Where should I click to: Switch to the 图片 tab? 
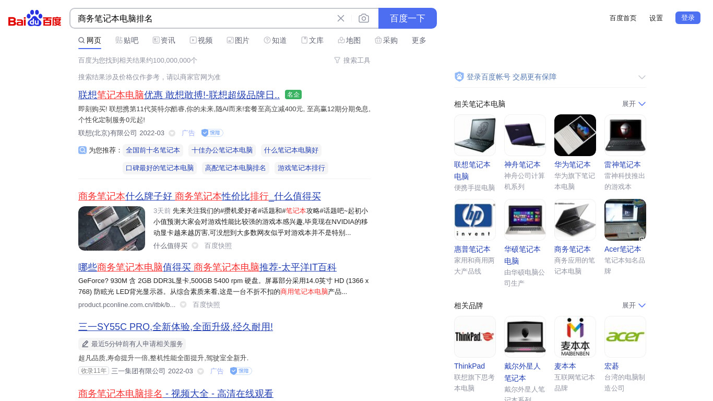pyautogui.click(x=238, y=40)
